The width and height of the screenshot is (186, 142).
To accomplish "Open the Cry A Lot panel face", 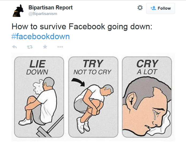I will point(146,107).
